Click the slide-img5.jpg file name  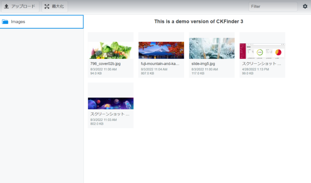[x=203, y=64]
